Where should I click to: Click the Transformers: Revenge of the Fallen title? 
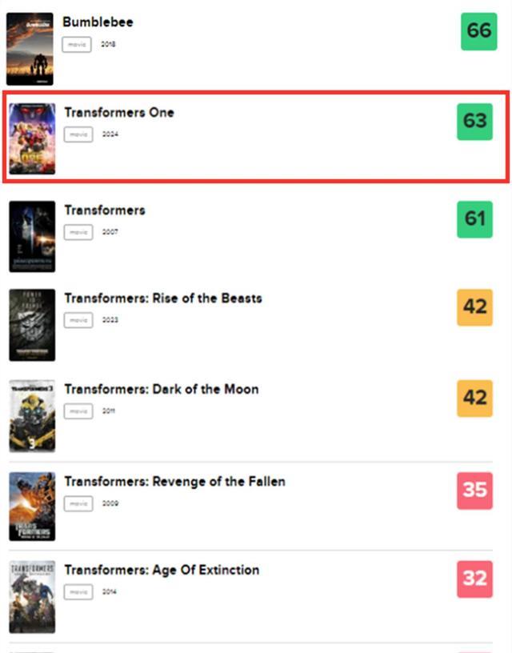(x=175, y=482)
